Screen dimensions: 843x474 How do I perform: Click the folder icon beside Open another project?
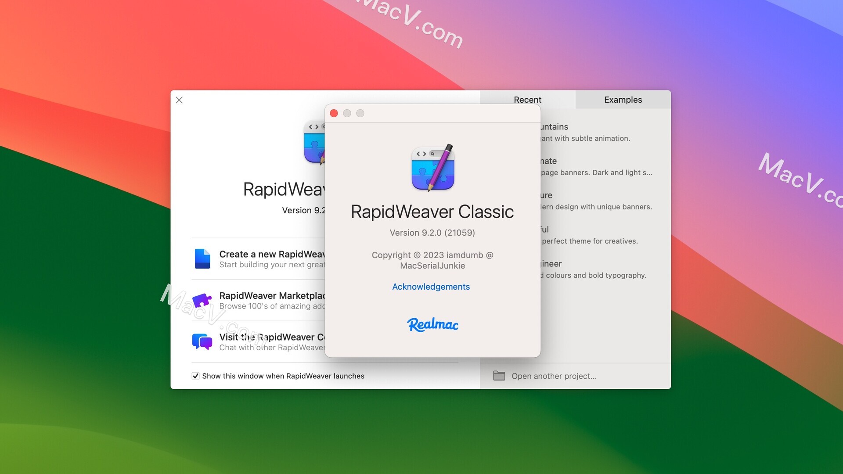(499, 376)
